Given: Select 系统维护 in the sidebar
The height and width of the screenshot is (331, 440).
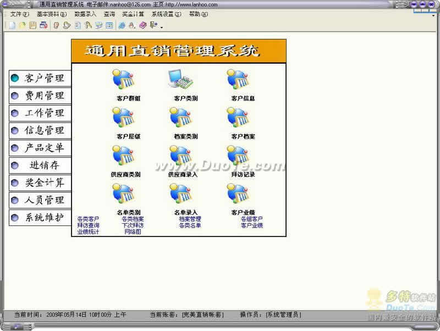Looking at the screenshot, I should pyautogui.click(x=40, y=217).
